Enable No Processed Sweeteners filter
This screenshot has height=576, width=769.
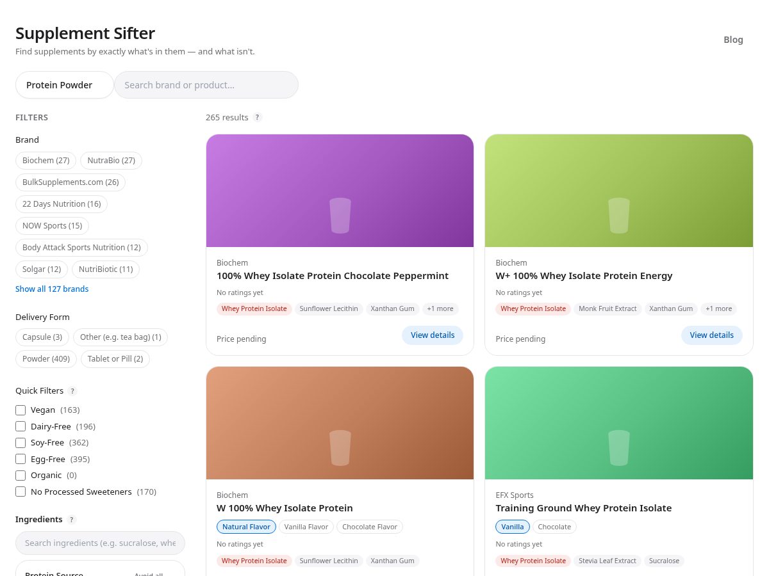[x=21, y=492]
